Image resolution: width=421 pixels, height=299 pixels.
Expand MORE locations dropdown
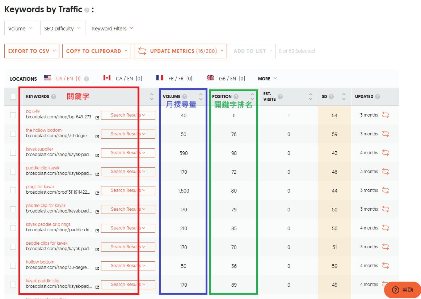(x=268, y=79)
